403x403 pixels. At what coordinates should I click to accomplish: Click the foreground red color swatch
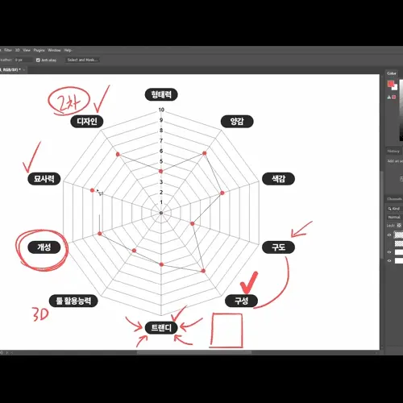coord(391,84)
